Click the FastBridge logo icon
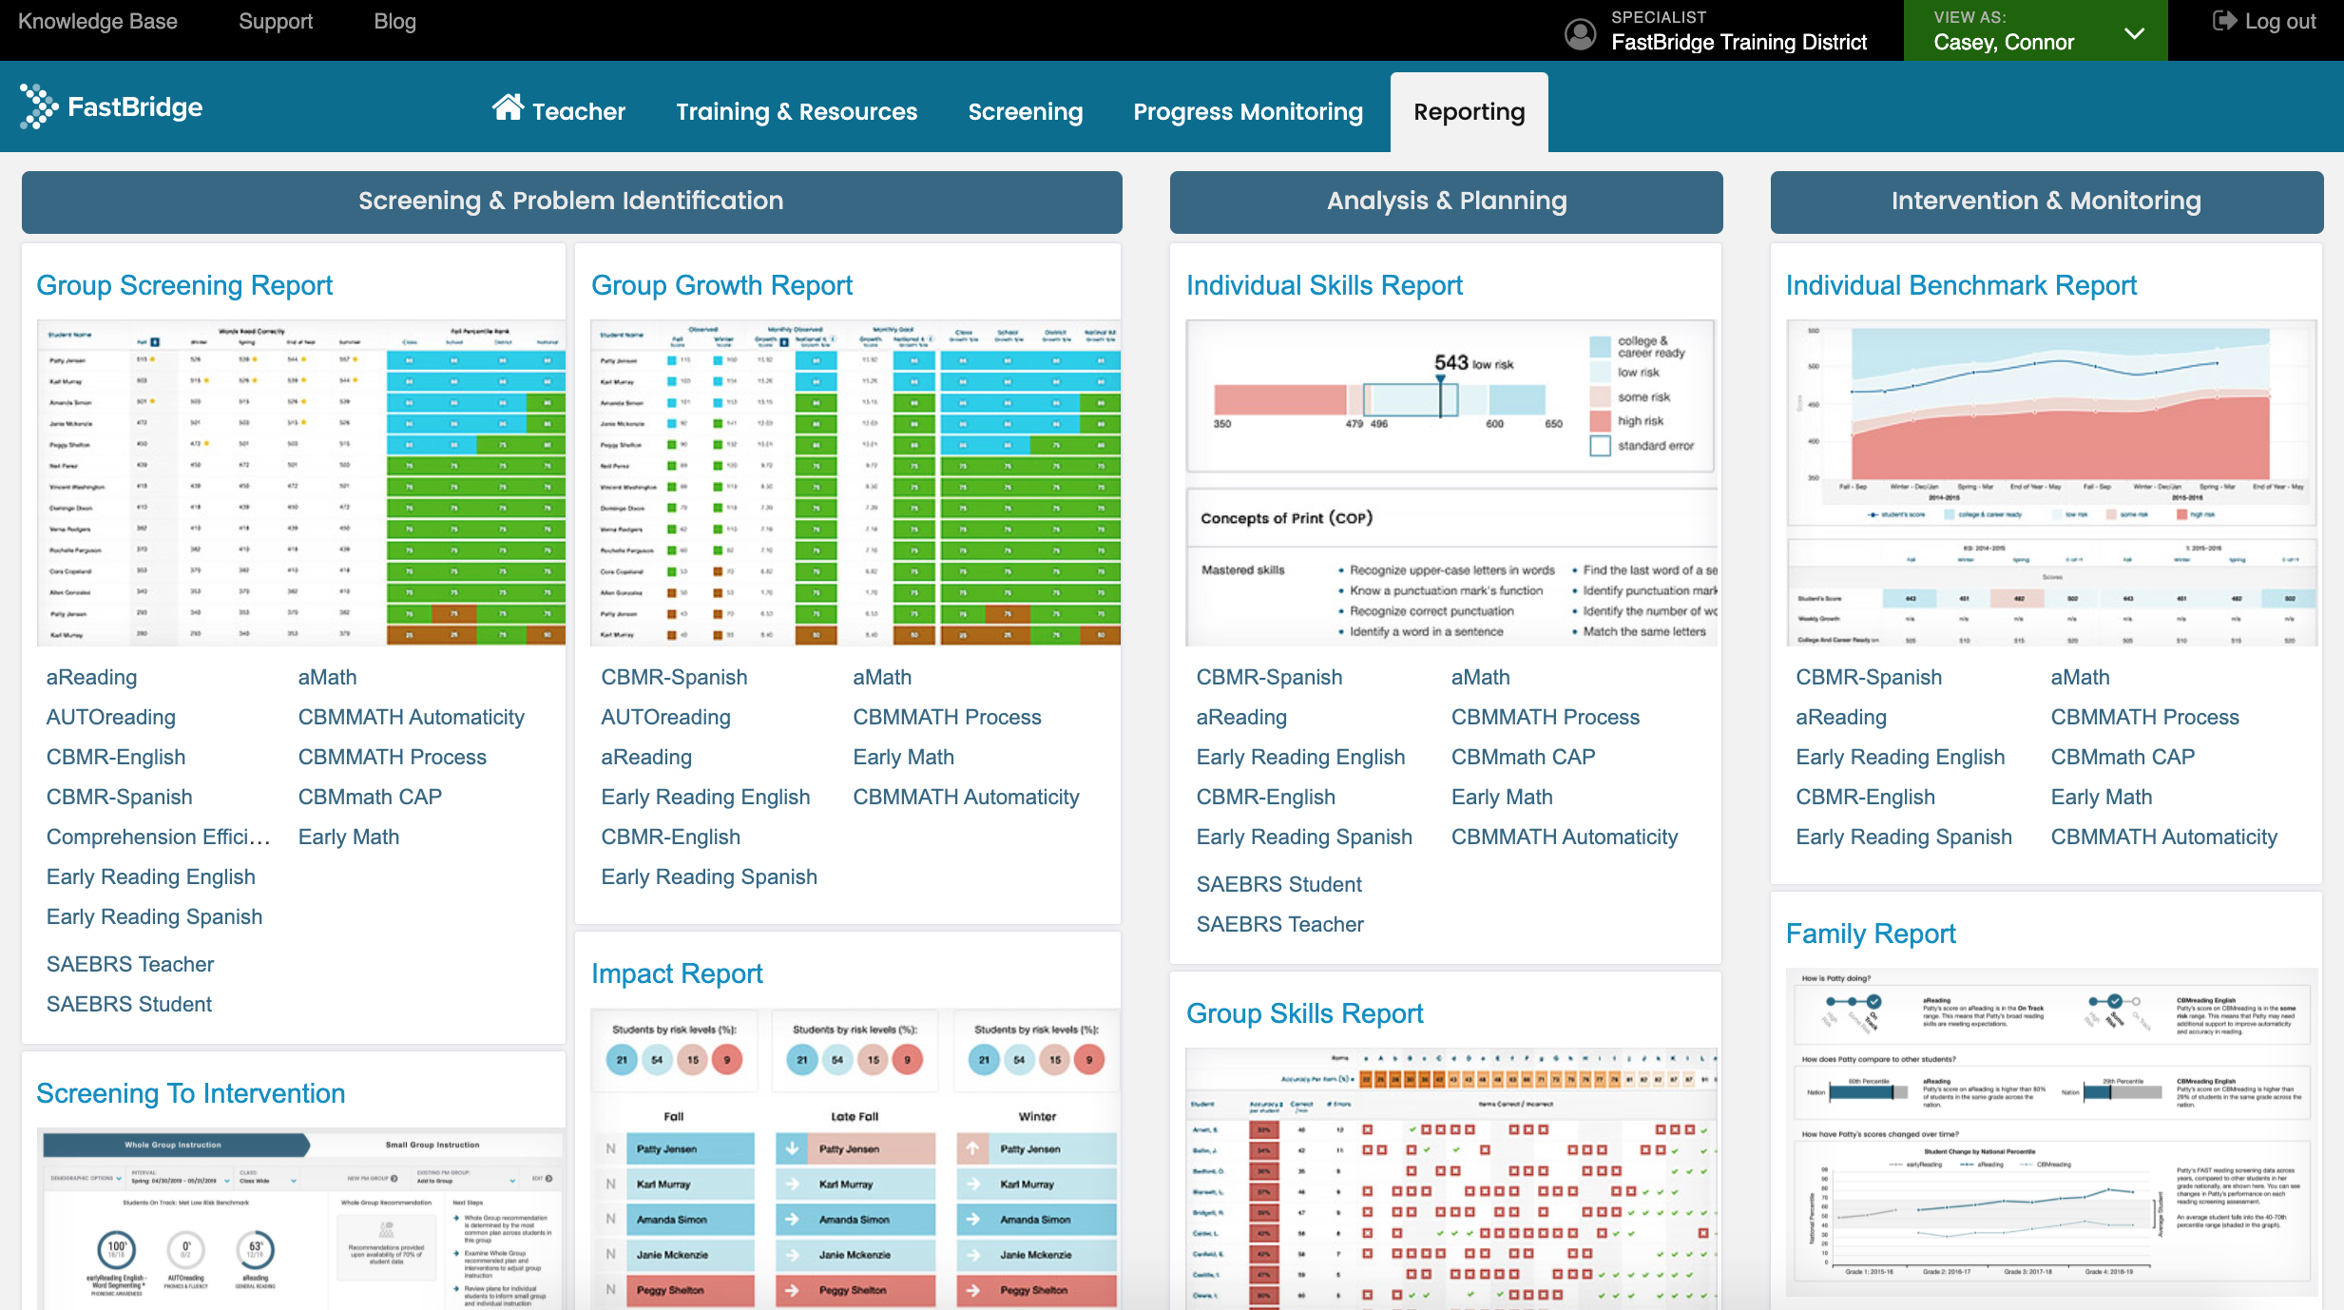2344x1310 pixels. coord(39,106)
